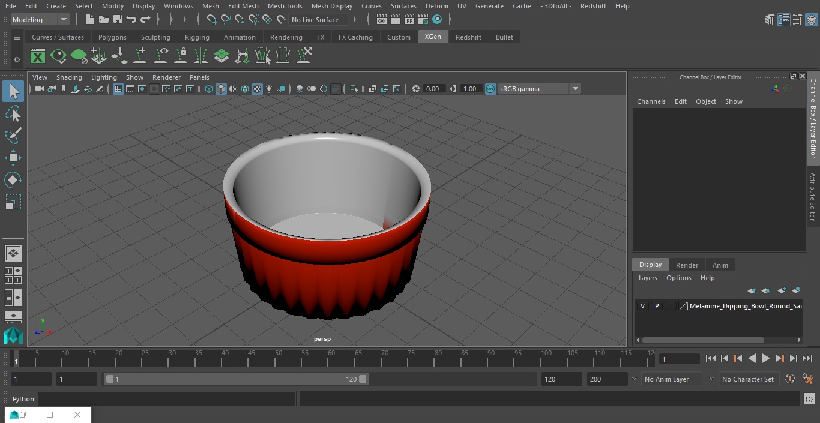Select the Move tool
This screenshot has width=820, height=423.
tap(13, 158)
